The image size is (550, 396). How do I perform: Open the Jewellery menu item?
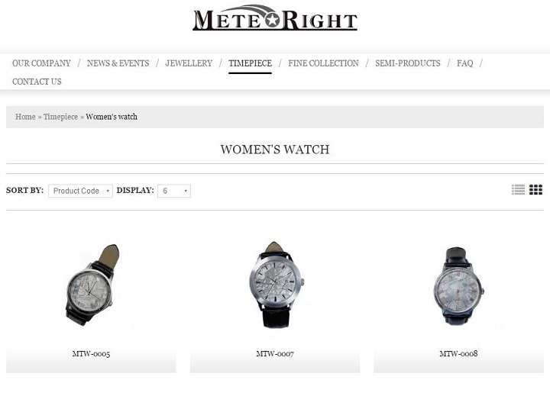[189, 63]
